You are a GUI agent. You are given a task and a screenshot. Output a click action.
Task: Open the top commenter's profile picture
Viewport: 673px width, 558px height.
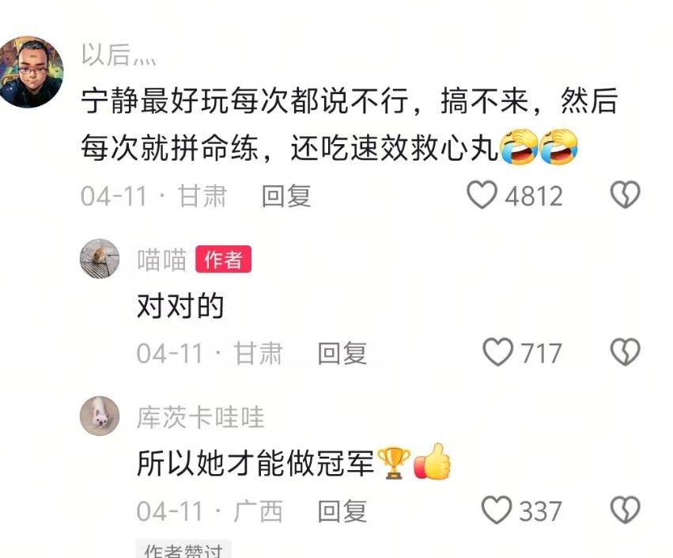pyautogui.click(x=30, y=72)
